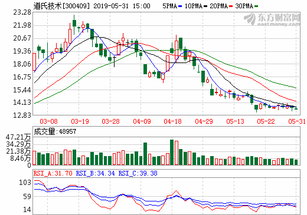The width and height of the screenshot is (307, 215).
Task: Click the 15.44 price axis label
Action: [x=22, y=90]
